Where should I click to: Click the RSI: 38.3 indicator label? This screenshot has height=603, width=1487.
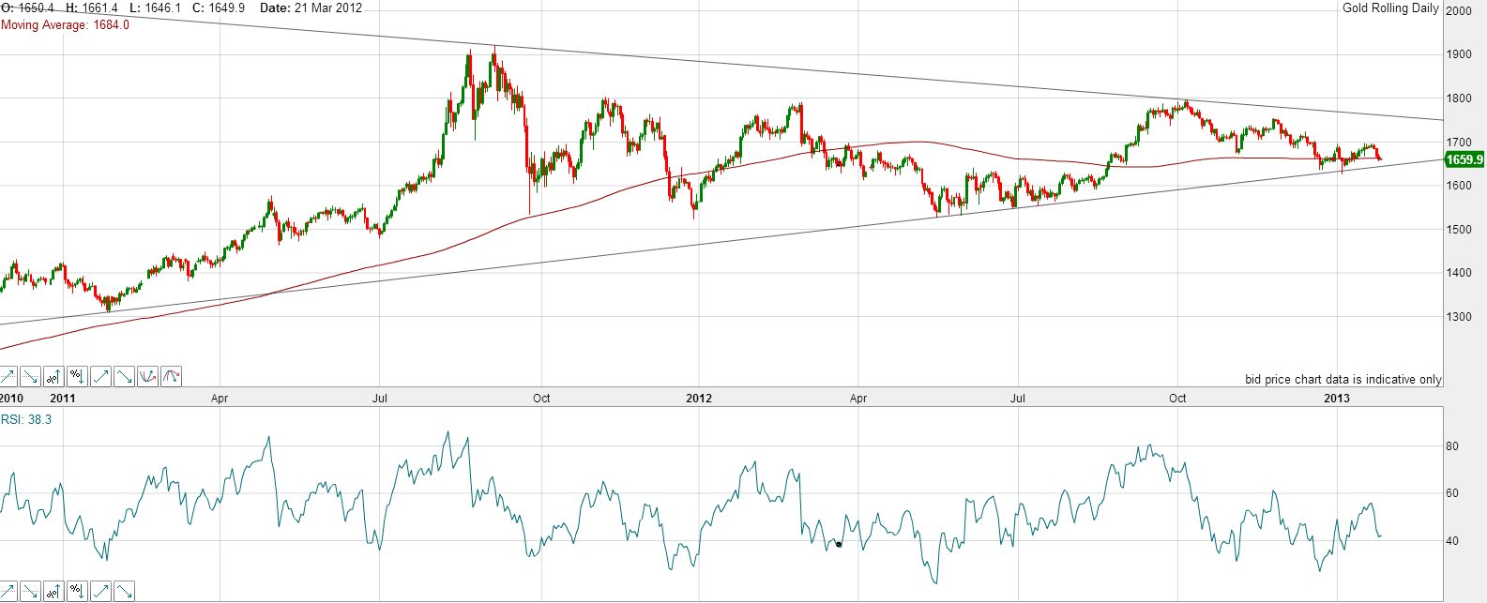26,419
